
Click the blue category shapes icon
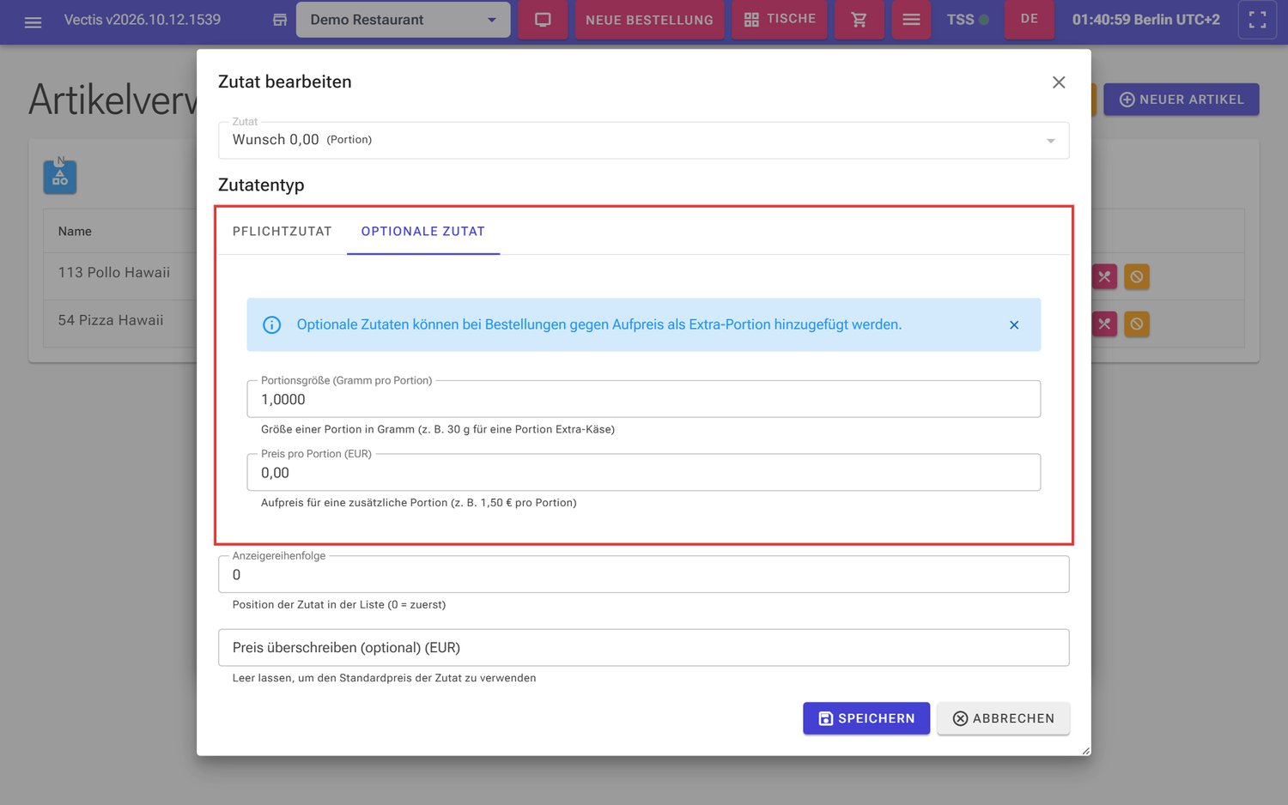click(x=60, y=178)
